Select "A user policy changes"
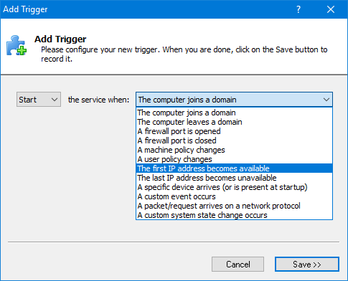 (234, 159)
